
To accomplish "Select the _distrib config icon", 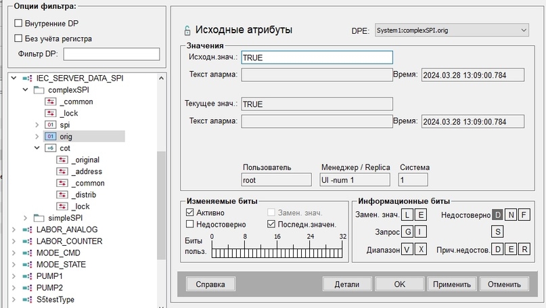I will pos(62,195).
